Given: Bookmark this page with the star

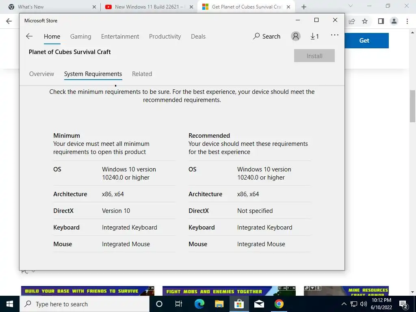Looking at the screenshot, I should [x=365, y=21].
